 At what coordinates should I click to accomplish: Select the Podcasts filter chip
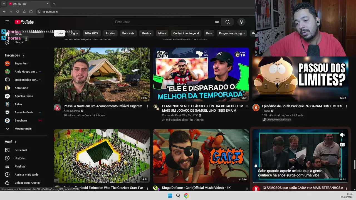[x=128, y=33]
